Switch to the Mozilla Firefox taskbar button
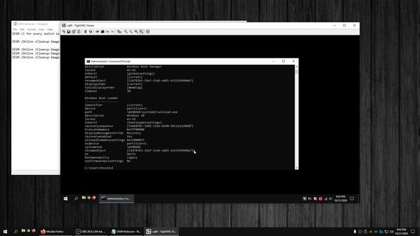420x236 pixels. (55, 231)
